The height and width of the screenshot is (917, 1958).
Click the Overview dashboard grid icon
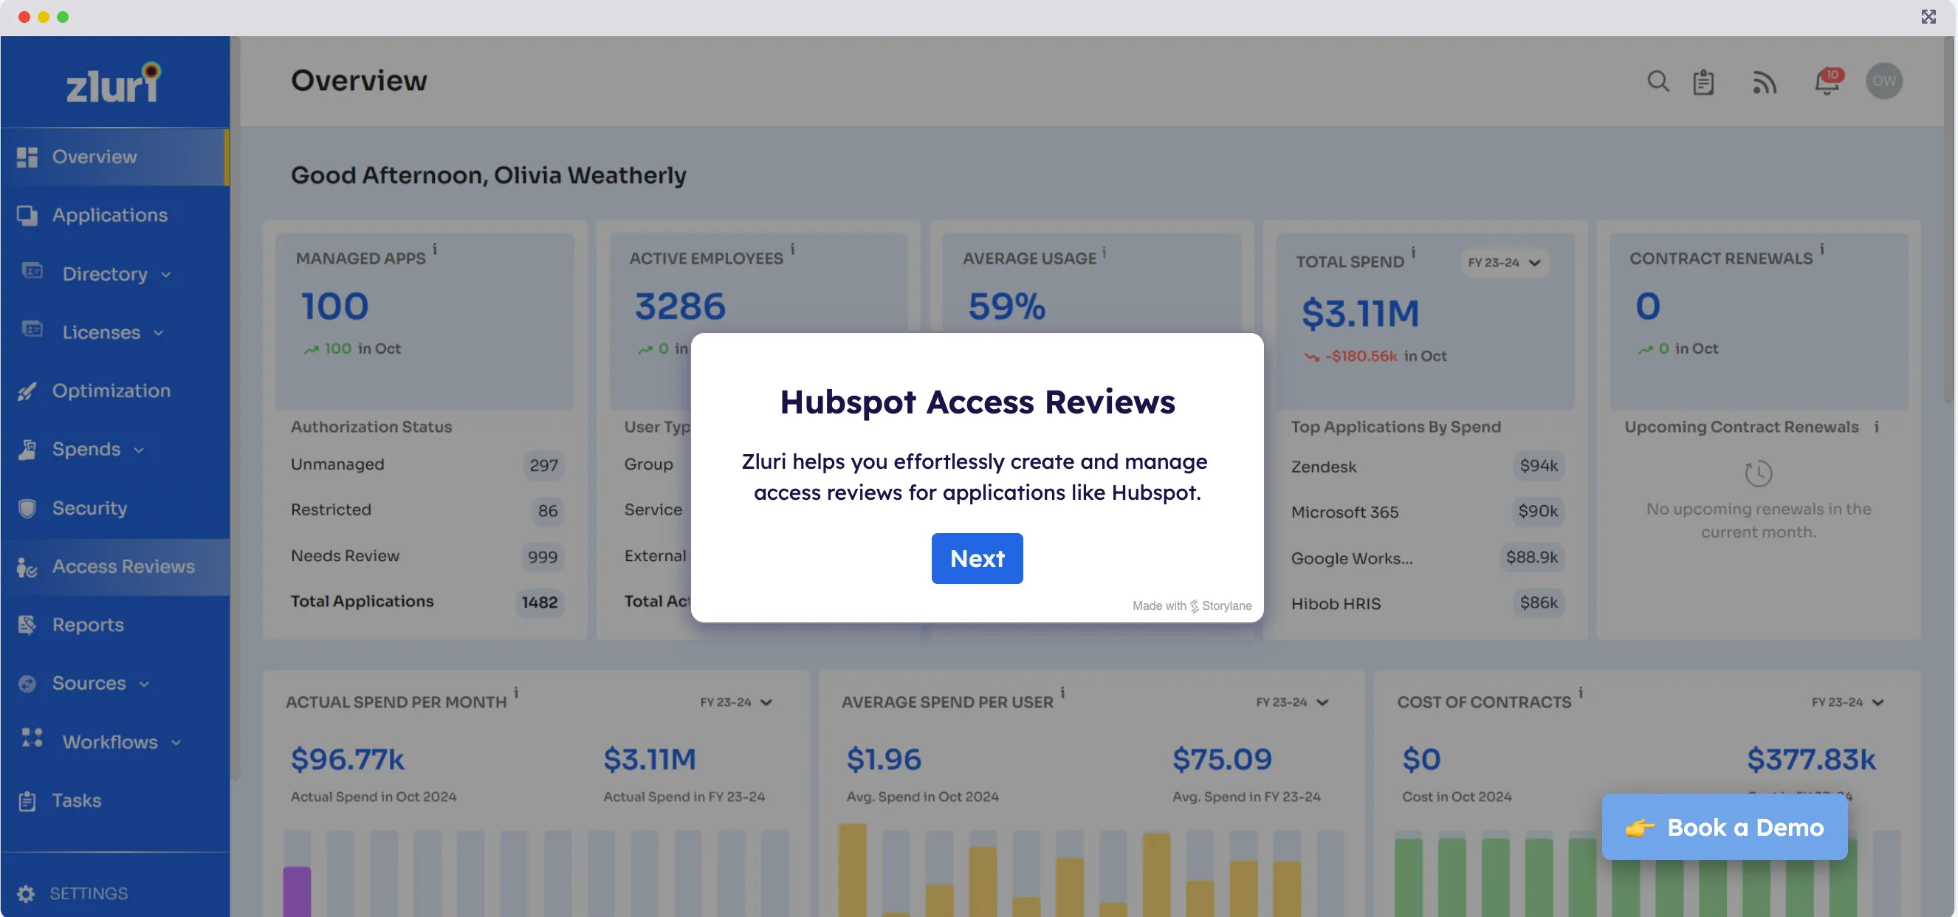tap(27, 157)
